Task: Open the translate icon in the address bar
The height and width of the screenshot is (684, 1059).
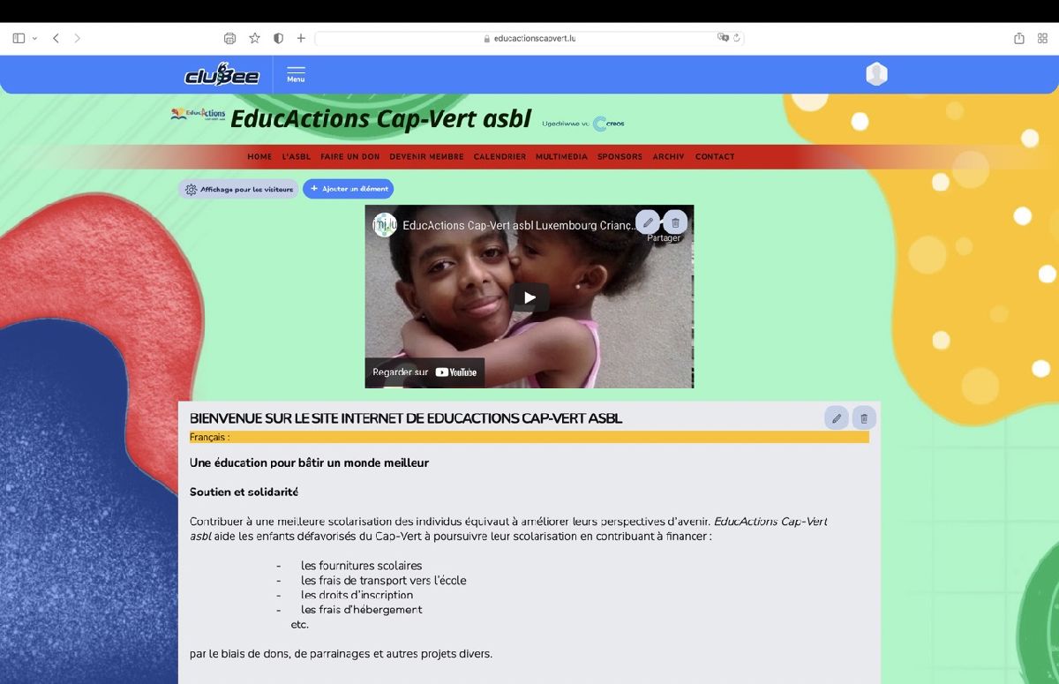Action: click(721, 38)
